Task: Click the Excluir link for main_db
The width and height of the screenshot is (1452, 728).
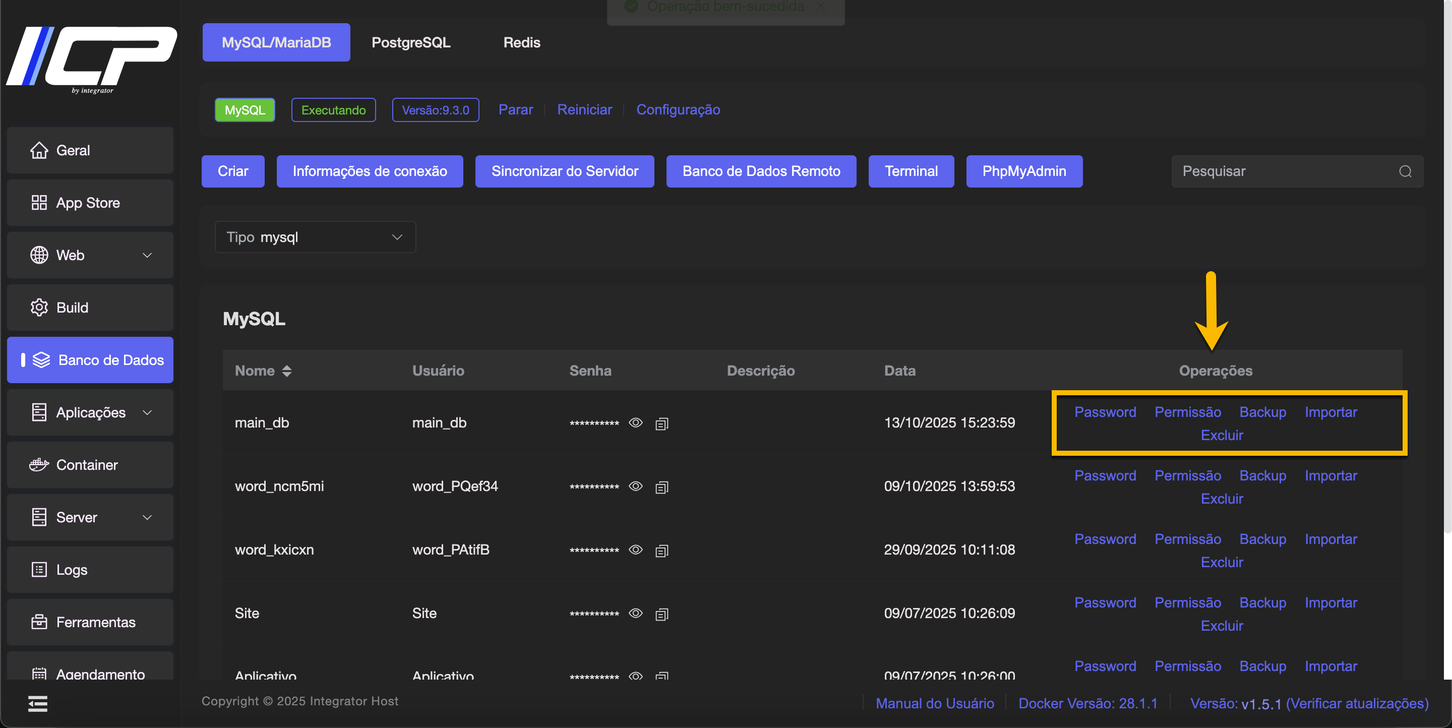Action: pyautogui.click(x=1221, y=435)
